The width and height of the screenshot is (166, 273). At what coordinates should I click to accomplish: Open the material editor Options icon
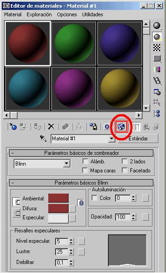(157, 92)
